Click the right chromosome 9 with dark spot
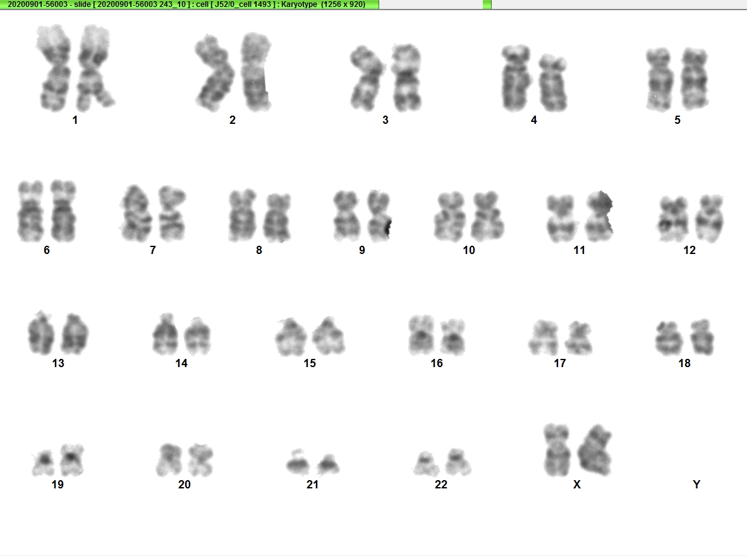 [x=379, y=215]
